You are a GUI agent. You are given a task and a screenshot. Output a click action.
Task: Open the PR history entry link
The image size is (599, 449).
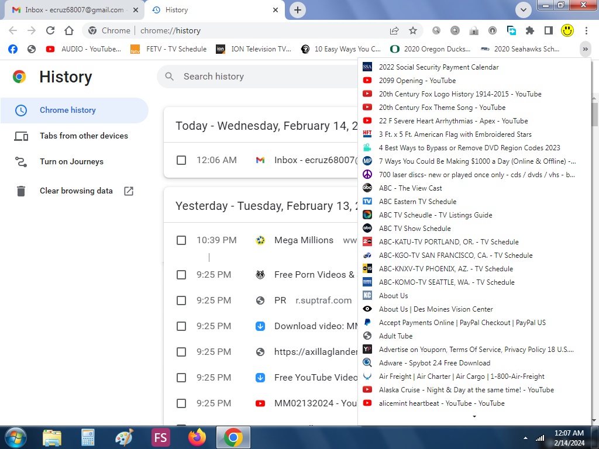click(280, 301)
